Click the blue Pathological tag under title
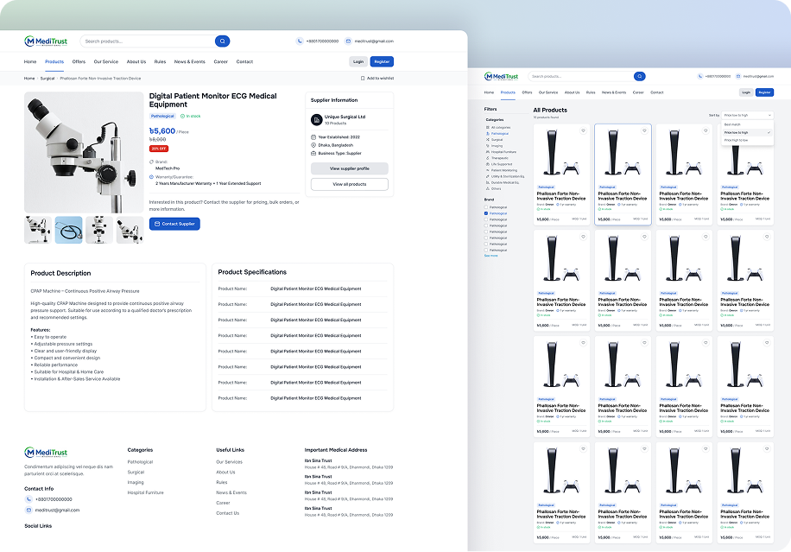 click(x=162, y=116)
